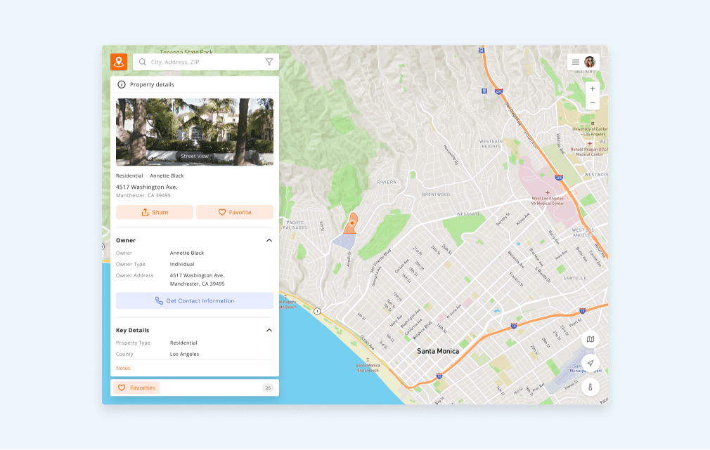Zoom in with the plus button

coord(593,88)
